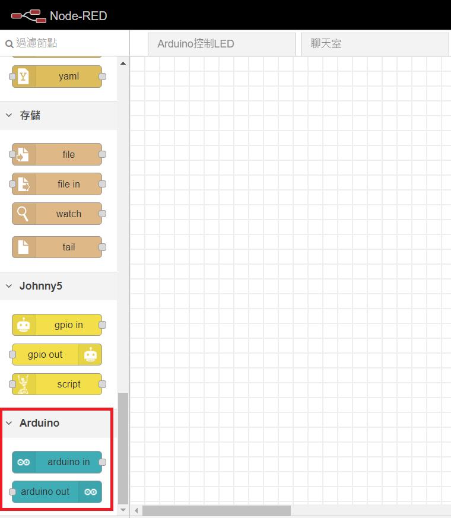The image size is (451, 518).
Task: Click the output port of yaml node
Action: [x=103, y=77]
